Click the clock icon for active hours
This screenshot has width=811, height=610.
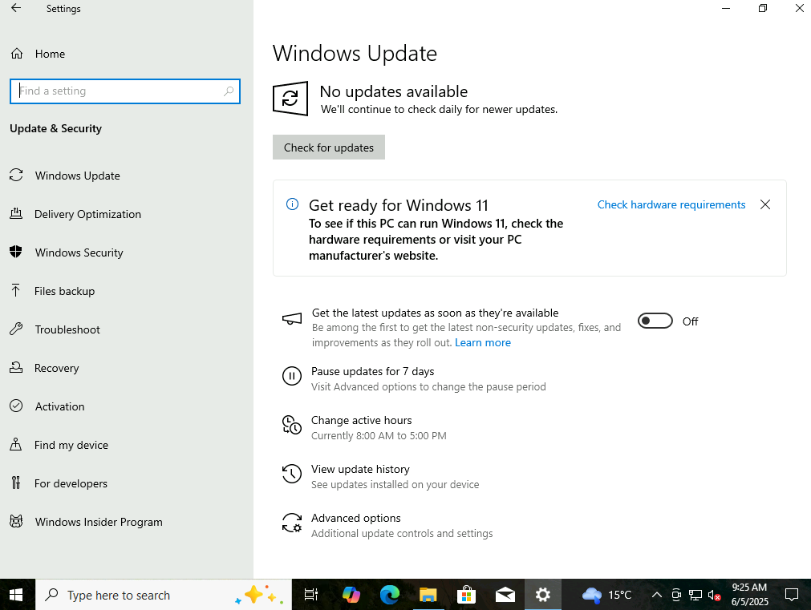point(292,425)
